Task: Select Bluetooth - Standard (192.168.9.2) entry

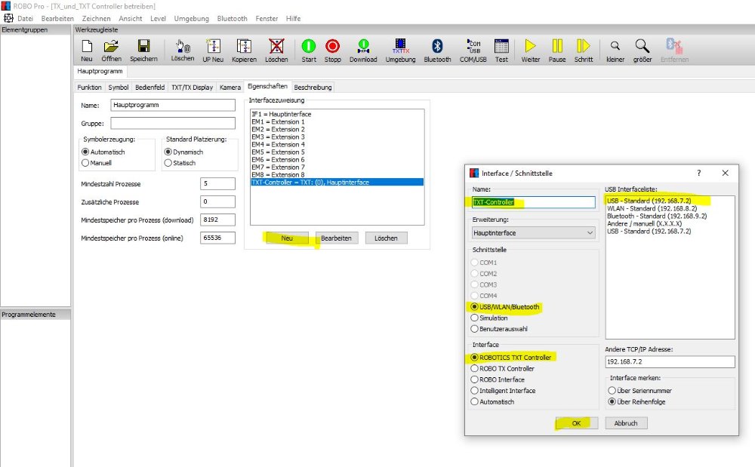Action: (657, 216)
